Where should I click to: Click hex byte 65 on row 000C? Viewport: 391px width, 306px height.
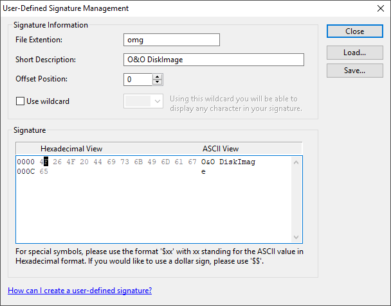pyautogui.click(x=44, y=172)
